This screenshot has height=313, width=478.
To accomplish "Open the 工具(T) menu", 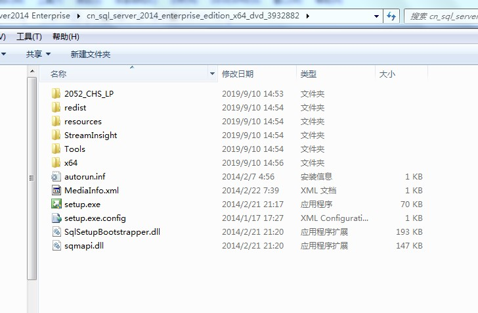I will tap(29, 37).
